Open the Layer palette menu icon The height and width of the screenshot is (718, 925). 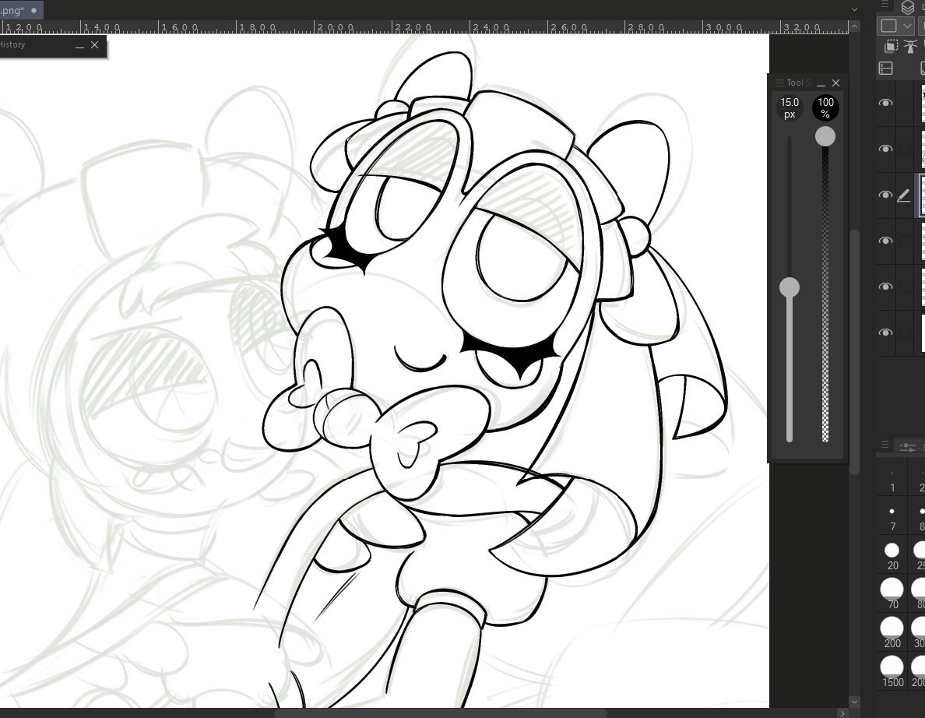tap(885, 4)
